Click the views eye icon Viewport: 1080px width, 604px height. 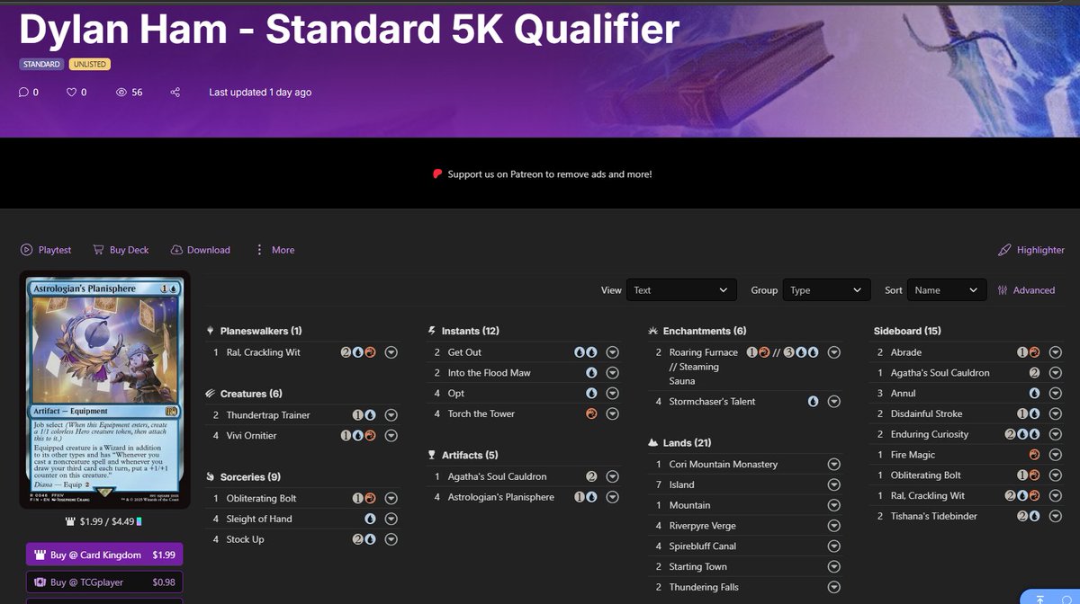121,93
